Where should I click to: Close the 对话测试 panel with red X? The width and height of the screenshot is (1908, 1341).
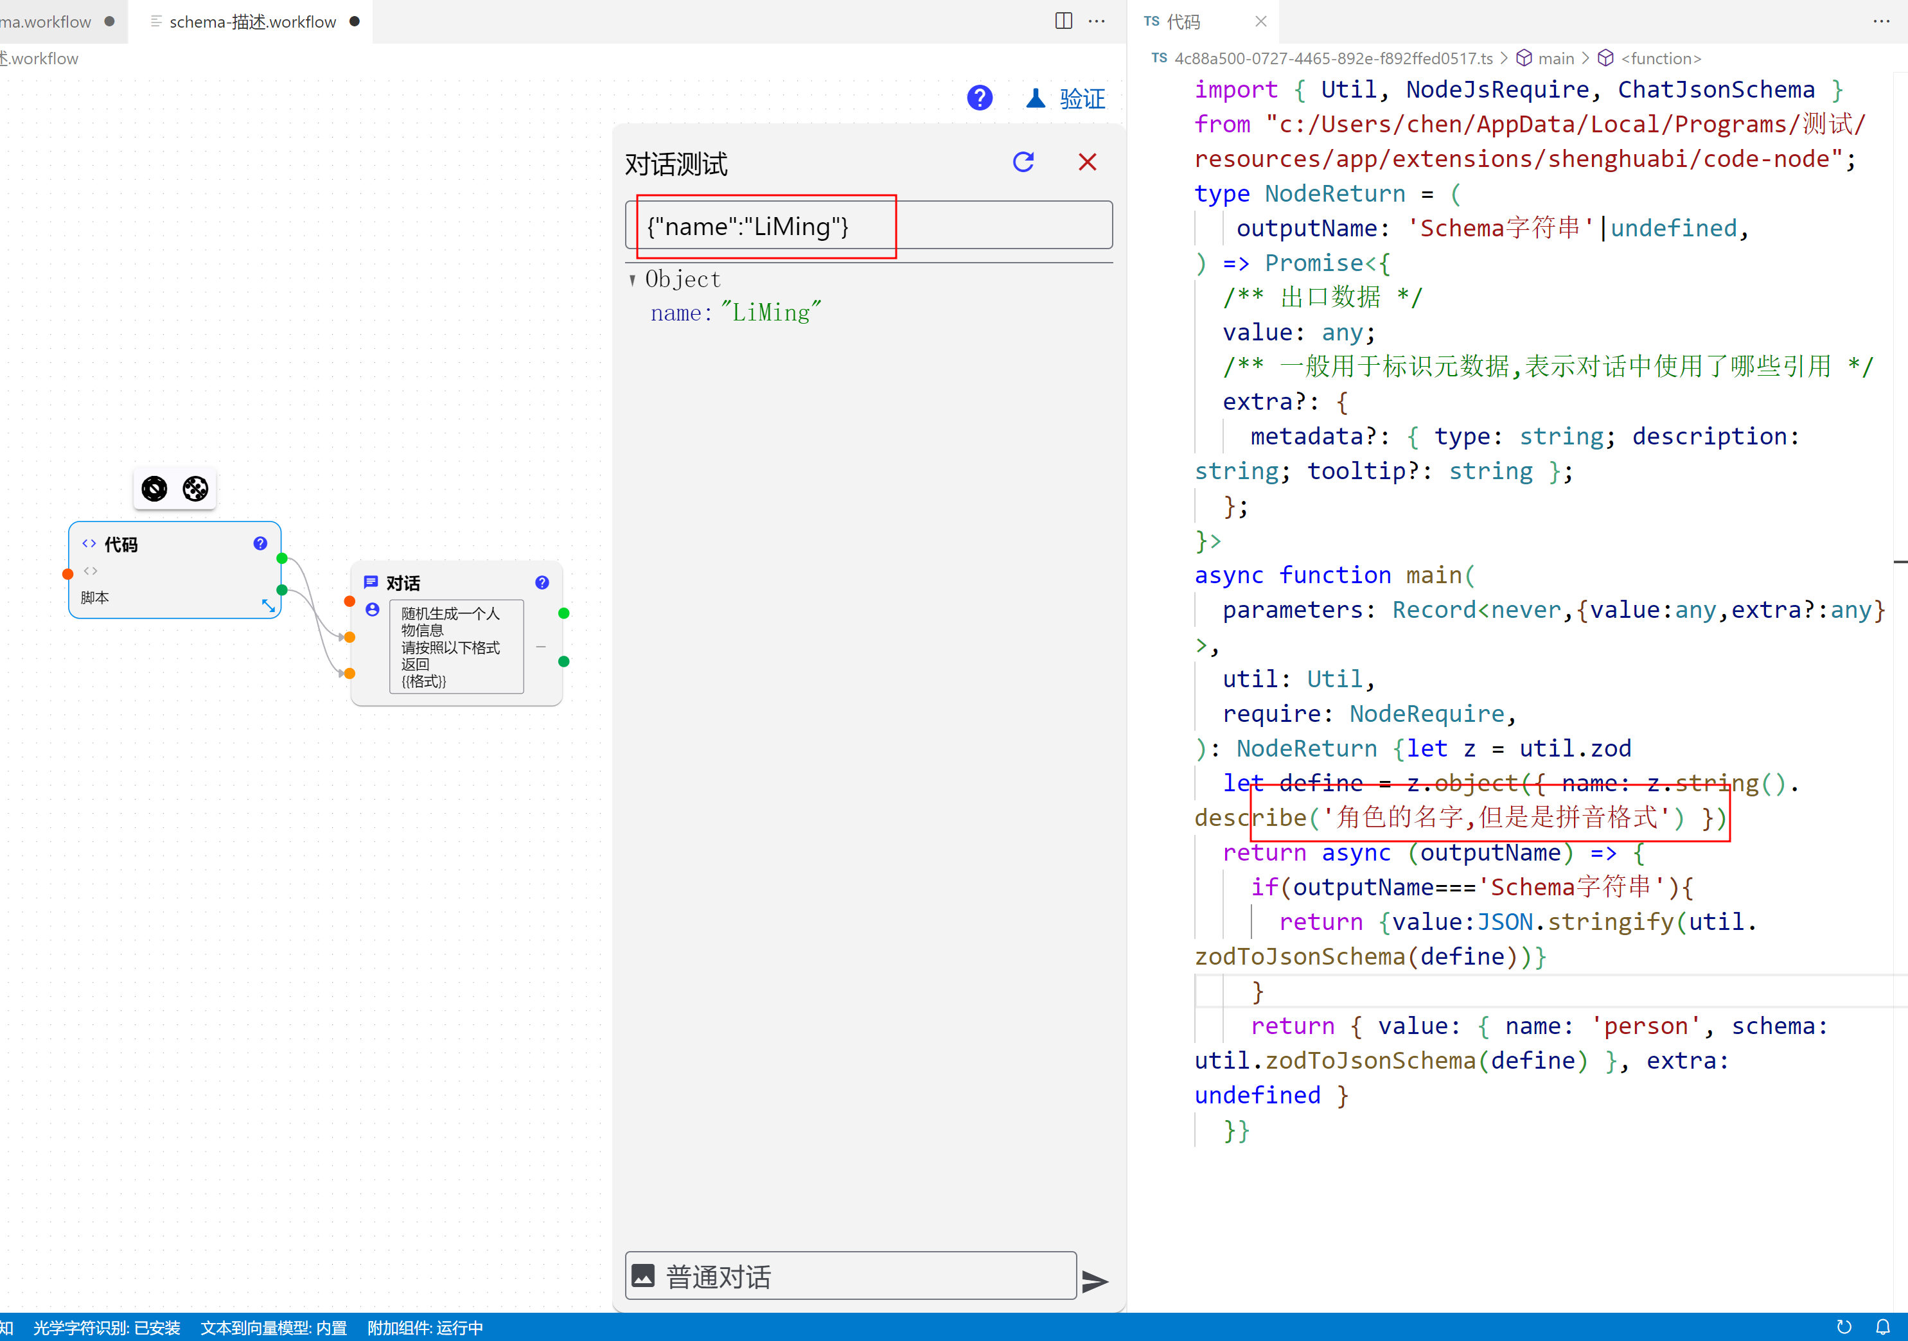pos(1087,162)
